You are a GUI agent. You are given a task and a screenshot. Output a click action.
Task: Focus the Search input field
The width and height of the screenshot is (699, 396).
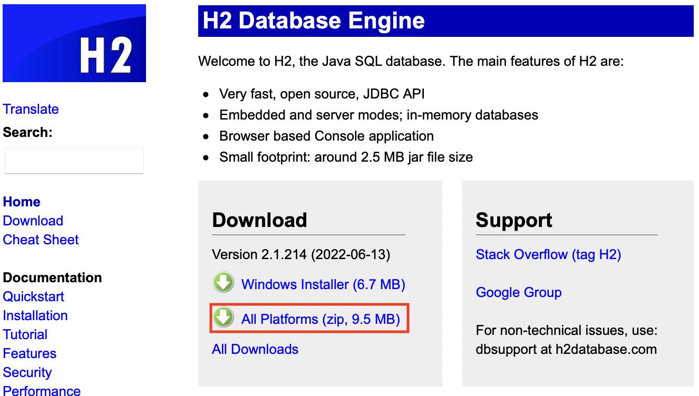(x=74, y=161)
